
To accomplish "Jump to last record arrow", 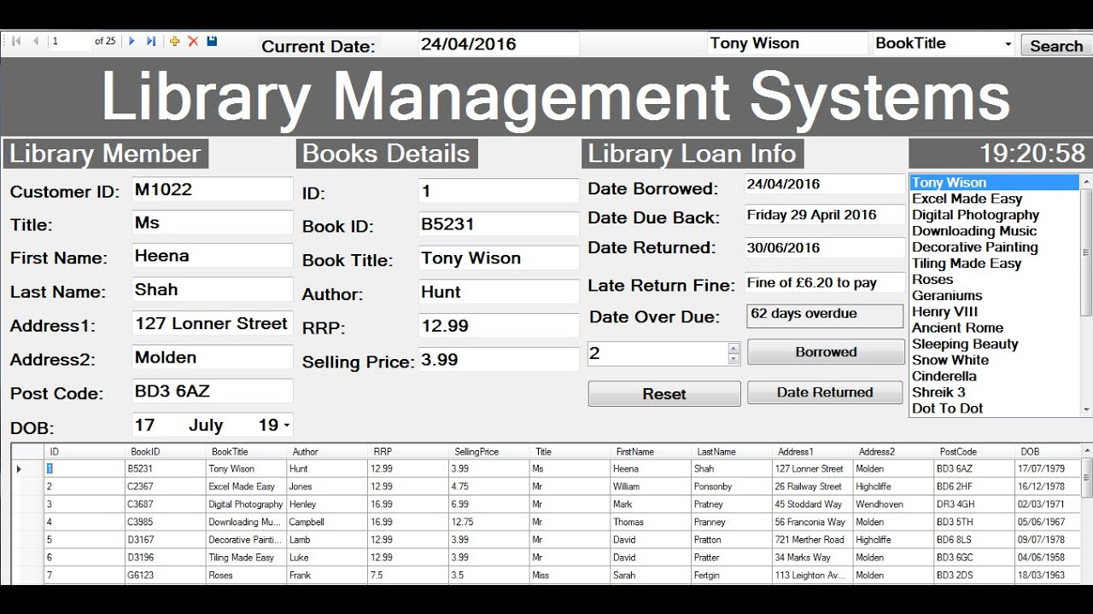I will pos(151,41).
